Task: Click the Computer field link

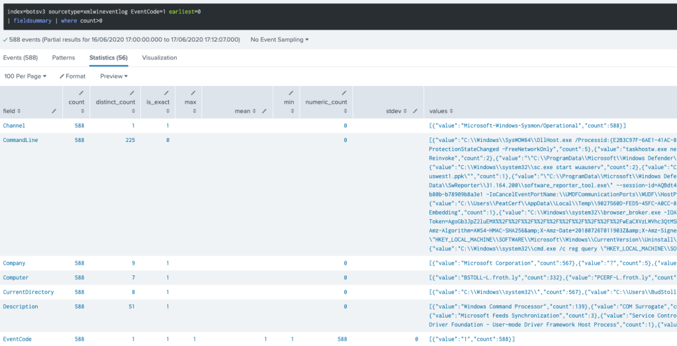Action: (16, 277)
